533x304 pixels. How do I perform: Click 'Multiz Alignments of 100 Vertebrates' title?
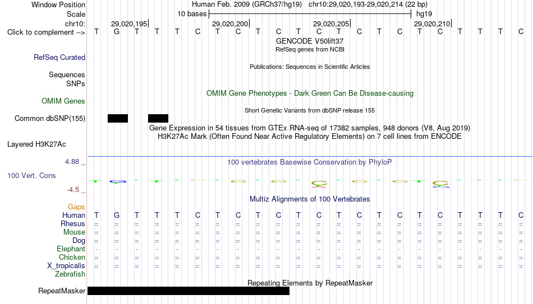coord(310,199)
